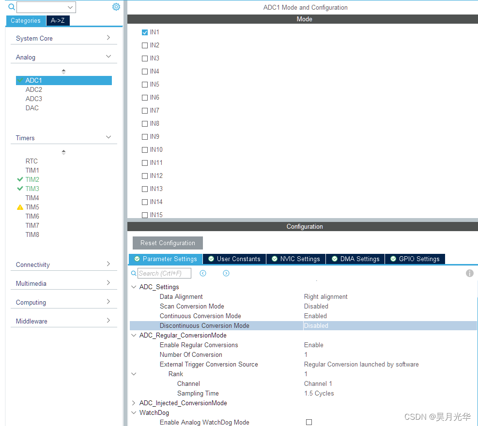
Task: Collapse the WatchDog tree group
Action: 134,412
